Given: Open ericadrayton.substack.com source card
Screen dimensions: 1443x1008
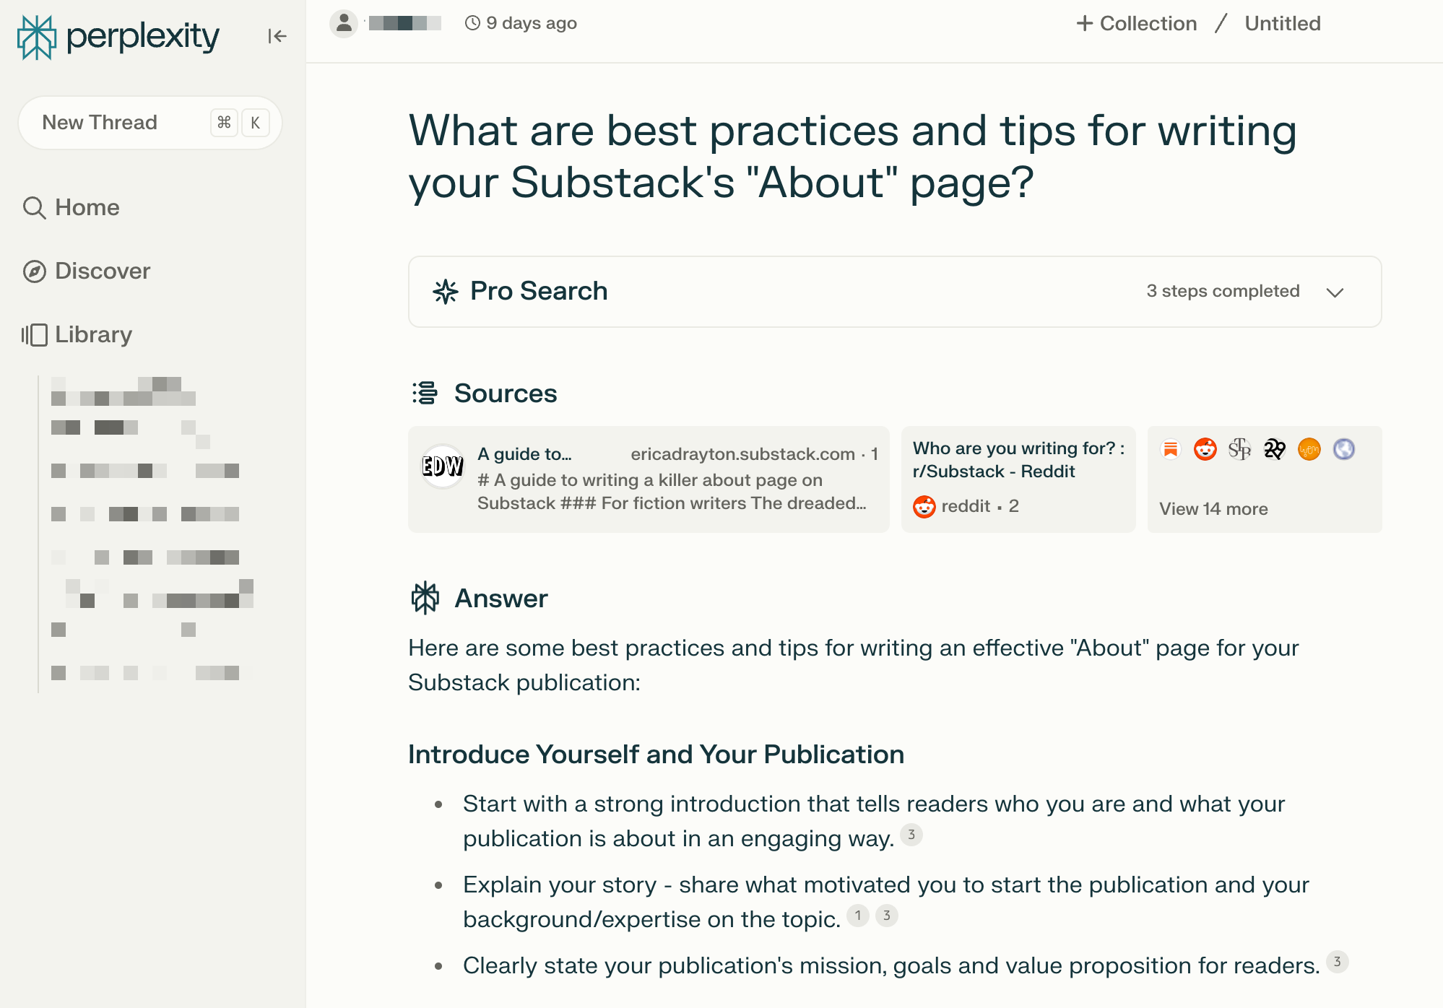Looking at the screenshot, I should [x=649, y=479].
